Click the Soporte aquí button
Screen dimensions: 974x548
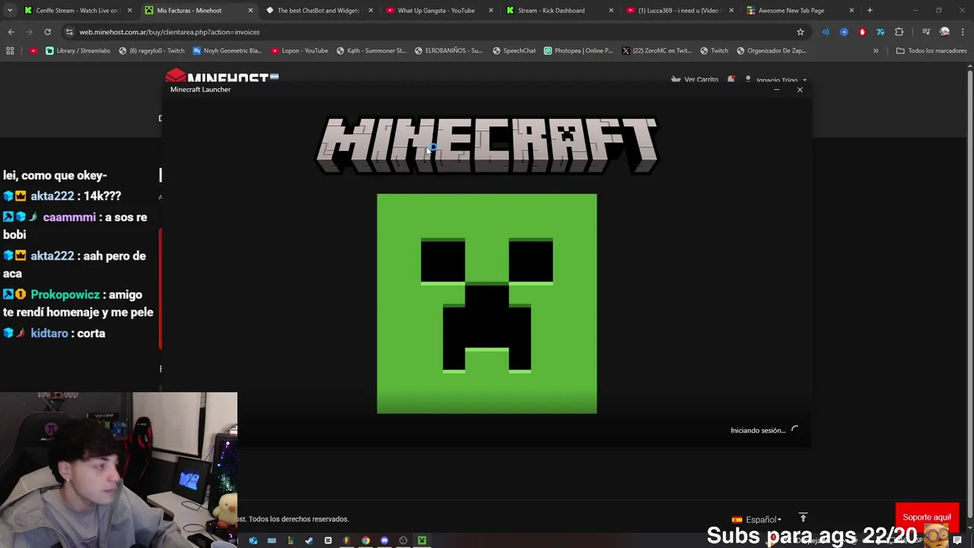click(927, 518)
